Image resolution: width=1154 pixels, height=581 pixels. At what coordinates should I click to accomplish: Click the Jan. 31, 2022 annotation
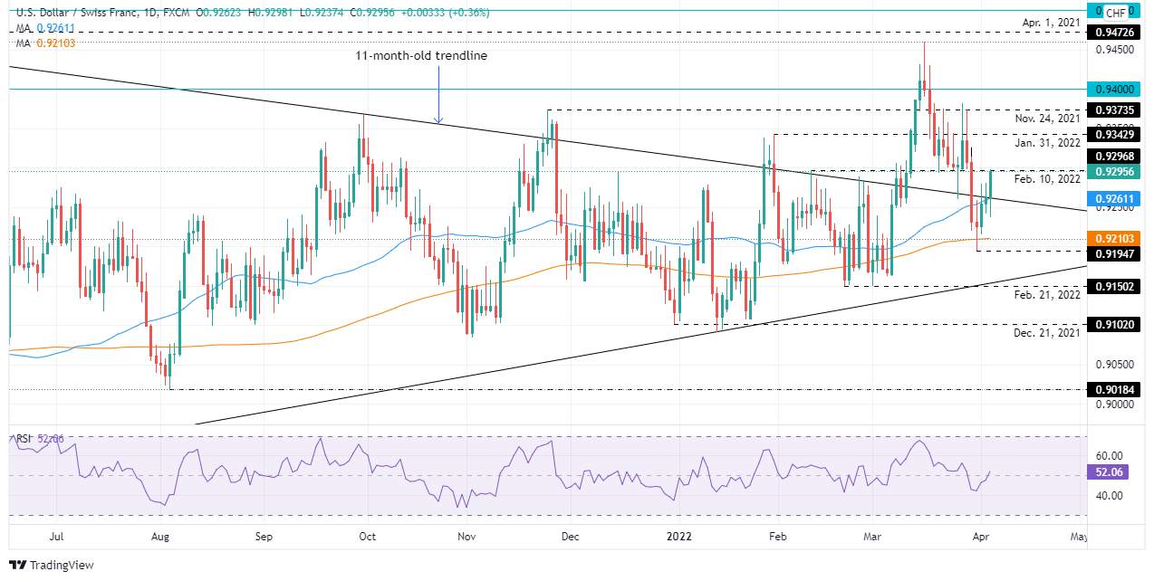coord(1047,142)
